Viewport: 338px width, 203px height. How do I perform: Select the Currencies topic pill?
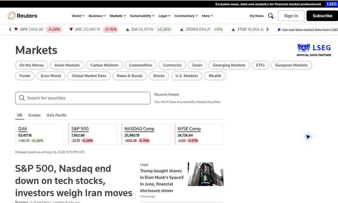point(172,65)
